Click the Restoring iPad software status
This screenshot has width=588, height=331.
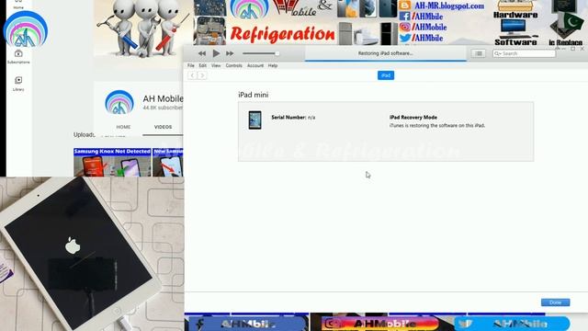[386, 53]
